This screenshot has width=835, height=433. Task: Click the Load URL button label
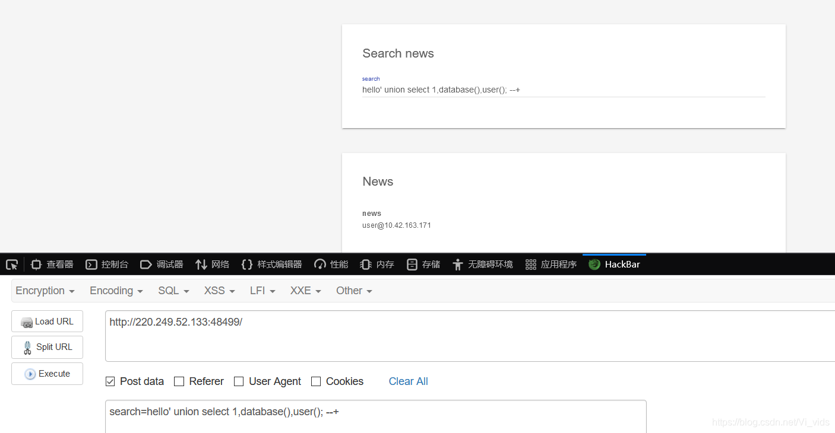tap(54, 321)
